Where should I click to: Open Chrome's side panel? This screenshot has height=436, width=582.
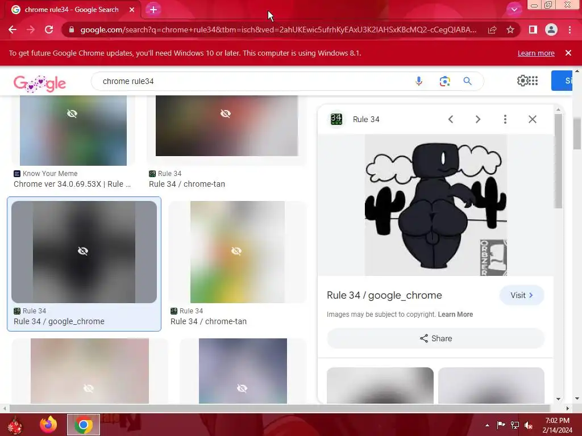(x=533, y=30)
